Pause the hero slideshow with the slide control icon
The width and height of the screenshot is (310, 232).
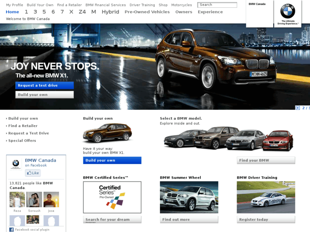click(x=298, y=108)
